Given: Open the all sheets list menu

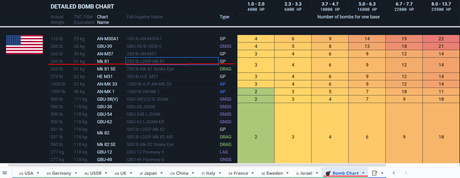Looking at the screenshot, I should [x=5, y=173].
